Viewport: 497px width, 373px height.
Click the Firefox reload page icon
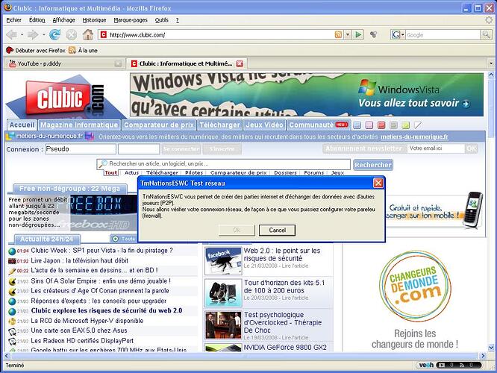(x=54, y=34)
